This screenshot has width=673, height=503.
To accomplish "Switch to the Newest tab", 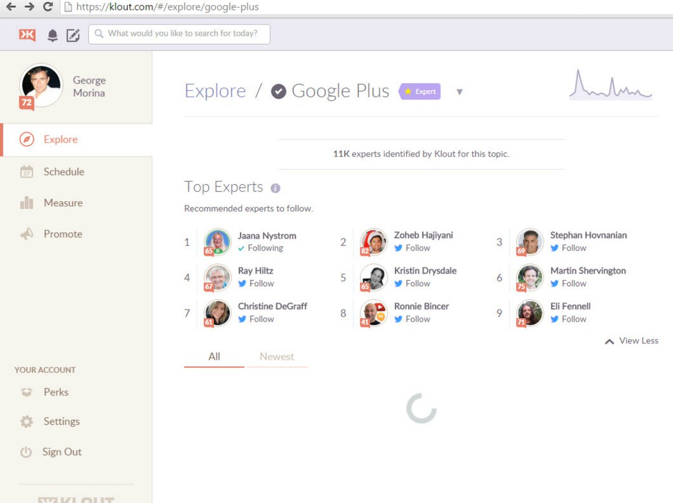I will point(277,357).
